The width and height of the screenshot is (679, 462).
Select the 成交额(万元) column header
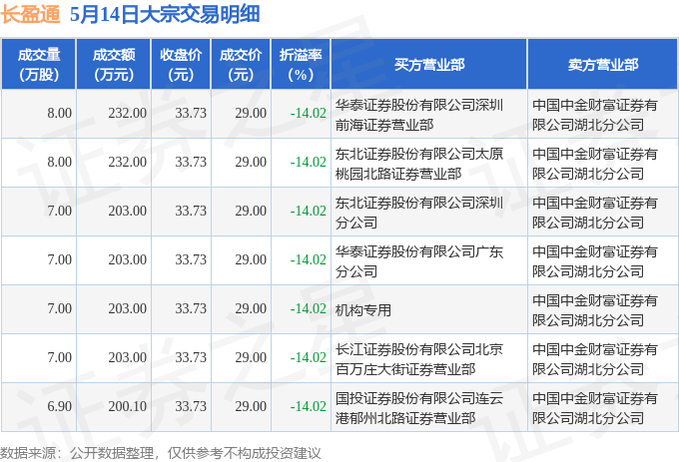click(114, 65)
